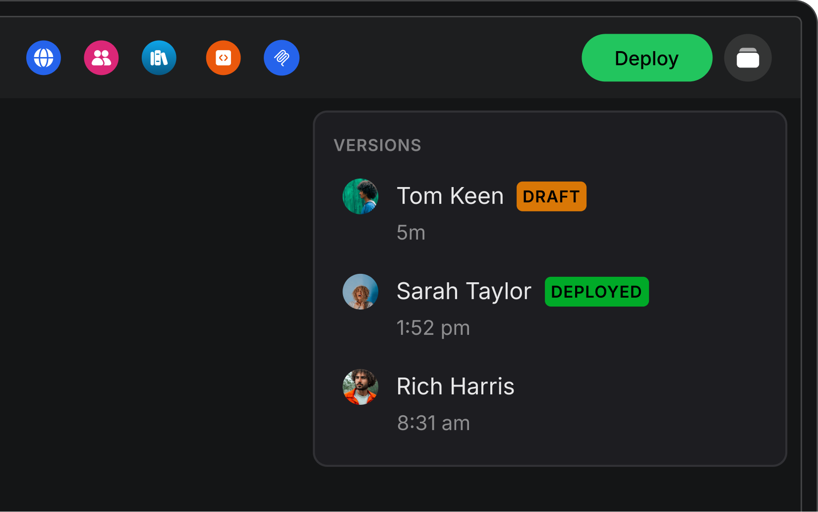Click the blue squiggle brand icon
Viewport: 818px width, 512px height.
click(x=281, y=58)
